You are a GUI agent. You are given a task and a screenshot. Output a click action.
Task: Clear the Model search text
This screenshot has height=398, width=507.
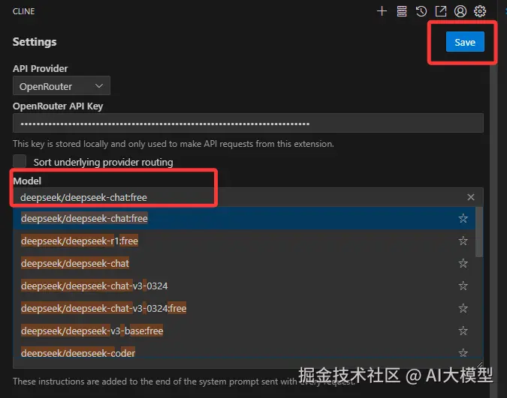471,197
